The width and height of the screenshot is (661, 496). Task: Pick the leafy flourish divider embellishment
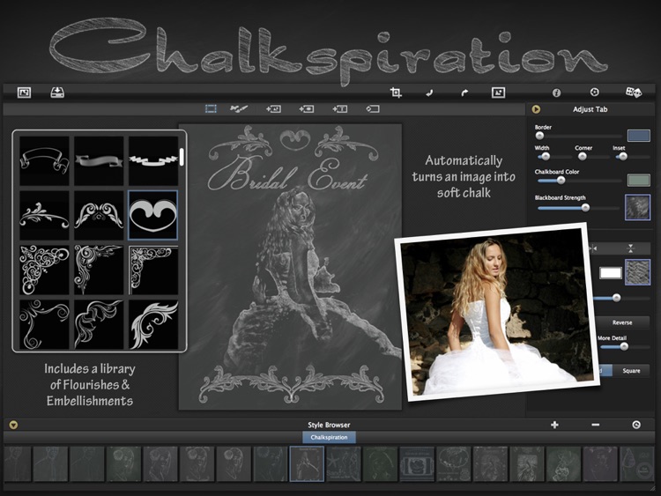point(44,215)
